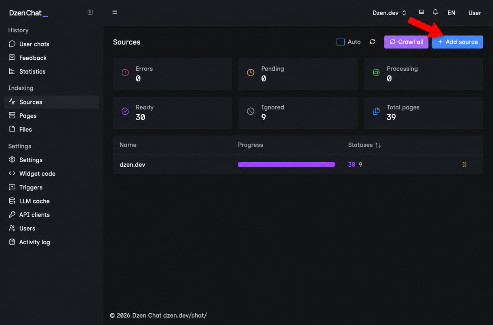Open Widget code in sidebar

coord(51,174)
